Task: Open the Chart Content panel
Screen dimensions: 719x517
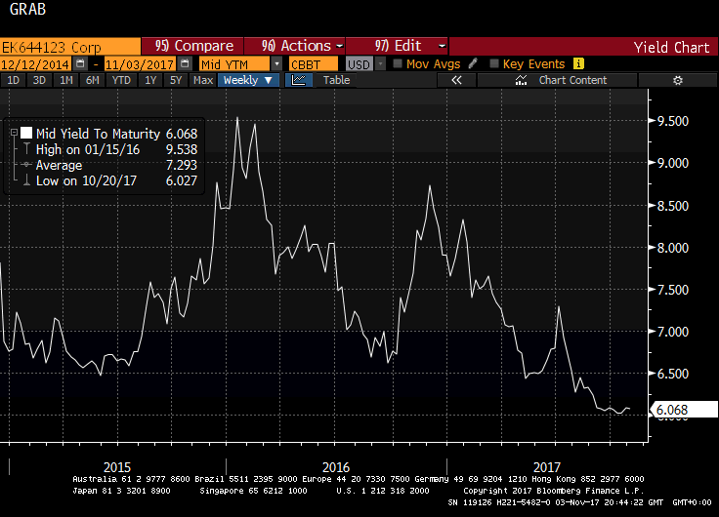Action: (x=557, y=80)
